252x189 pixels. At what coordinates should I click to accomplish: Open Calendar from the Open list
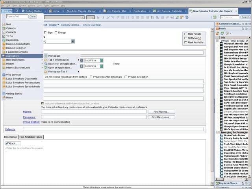(x=11, y=28)
